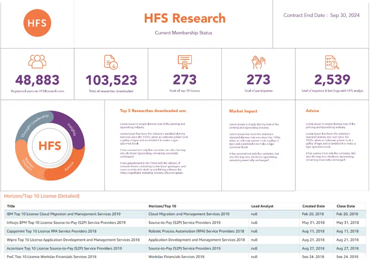370x260 pixels.
Task: Select Capgemini Top 10 License RPA row title
Action: (x=52, y=231)
